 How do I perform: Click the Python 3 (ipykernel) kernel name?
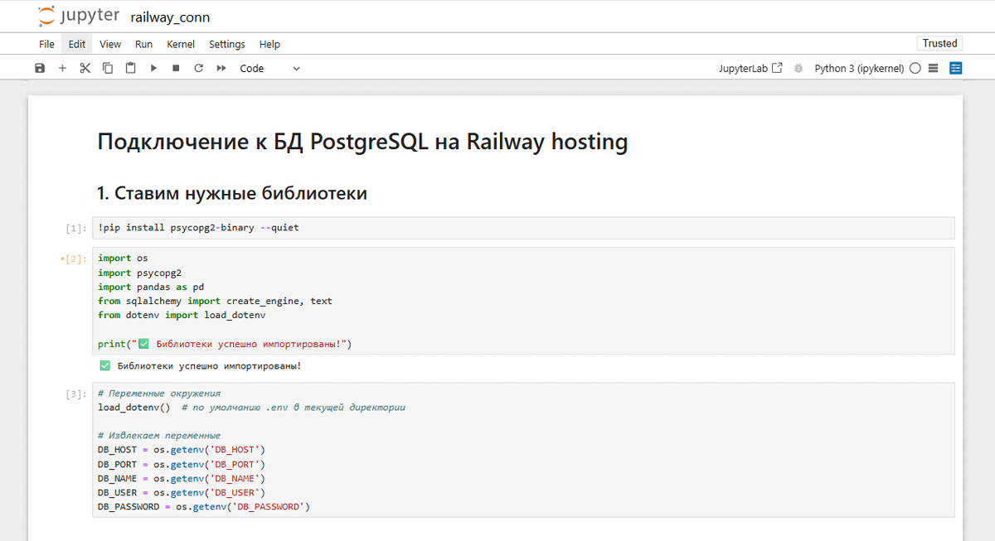(x=859, y=69)
